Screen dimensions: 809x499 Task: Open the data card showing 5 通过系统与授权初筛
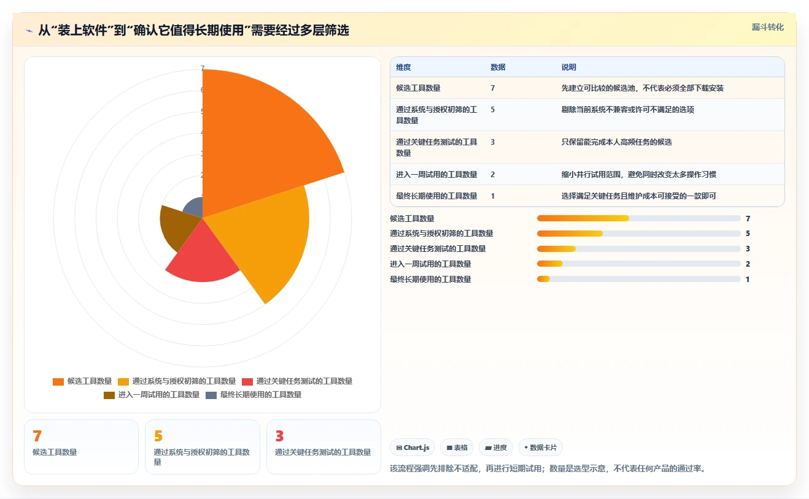coord(203,447)
